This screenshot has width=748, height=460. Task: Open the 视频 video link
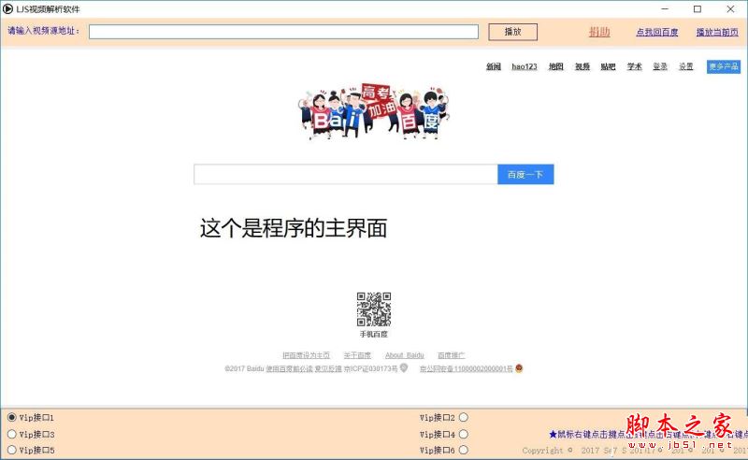pos(582,66)
